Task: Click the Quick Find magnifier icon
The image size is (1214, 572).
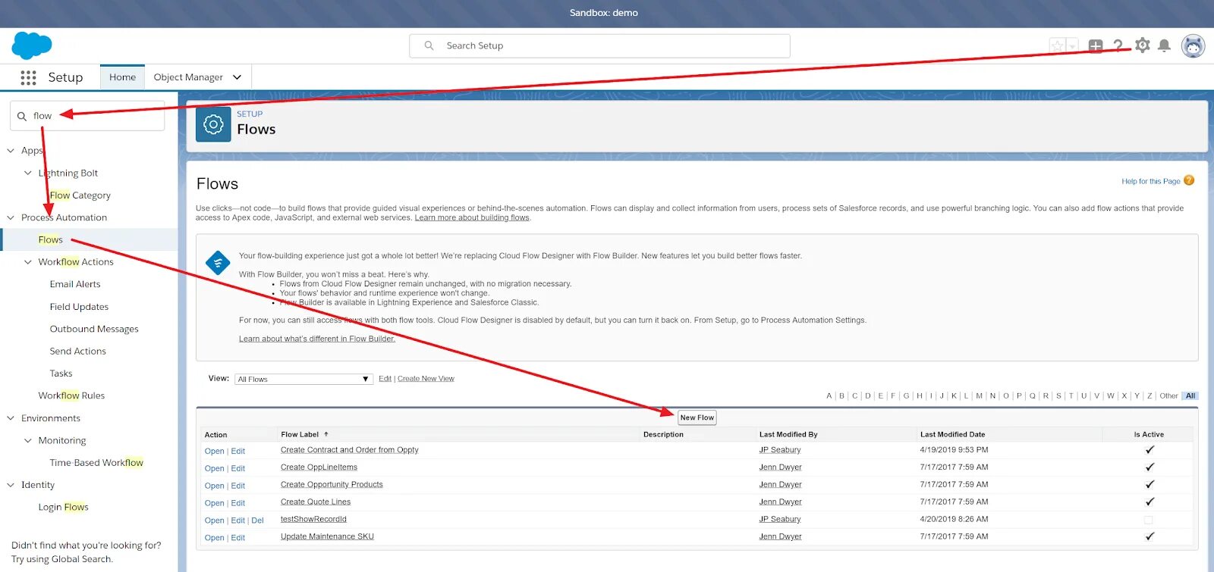Action: click(22, 116)
